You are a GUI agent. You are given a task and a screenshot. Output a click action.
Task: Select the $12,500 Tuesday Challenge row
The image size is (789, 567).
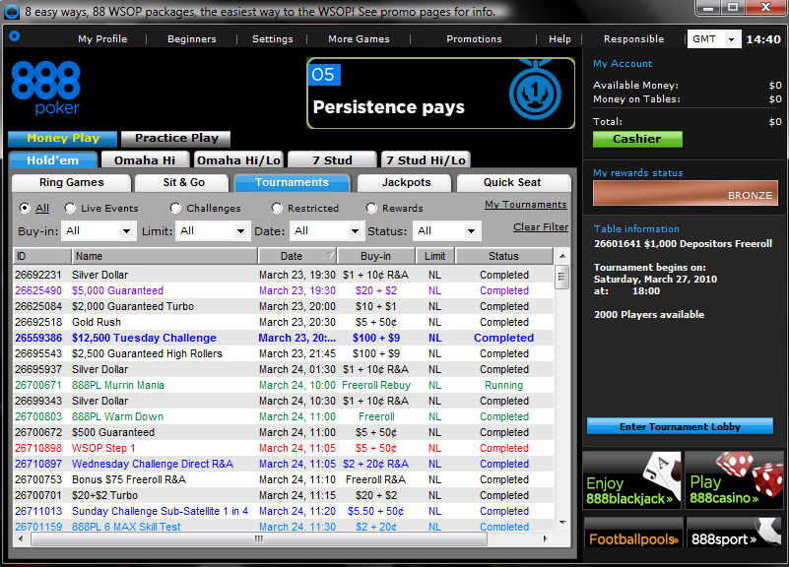click(284, 338)
